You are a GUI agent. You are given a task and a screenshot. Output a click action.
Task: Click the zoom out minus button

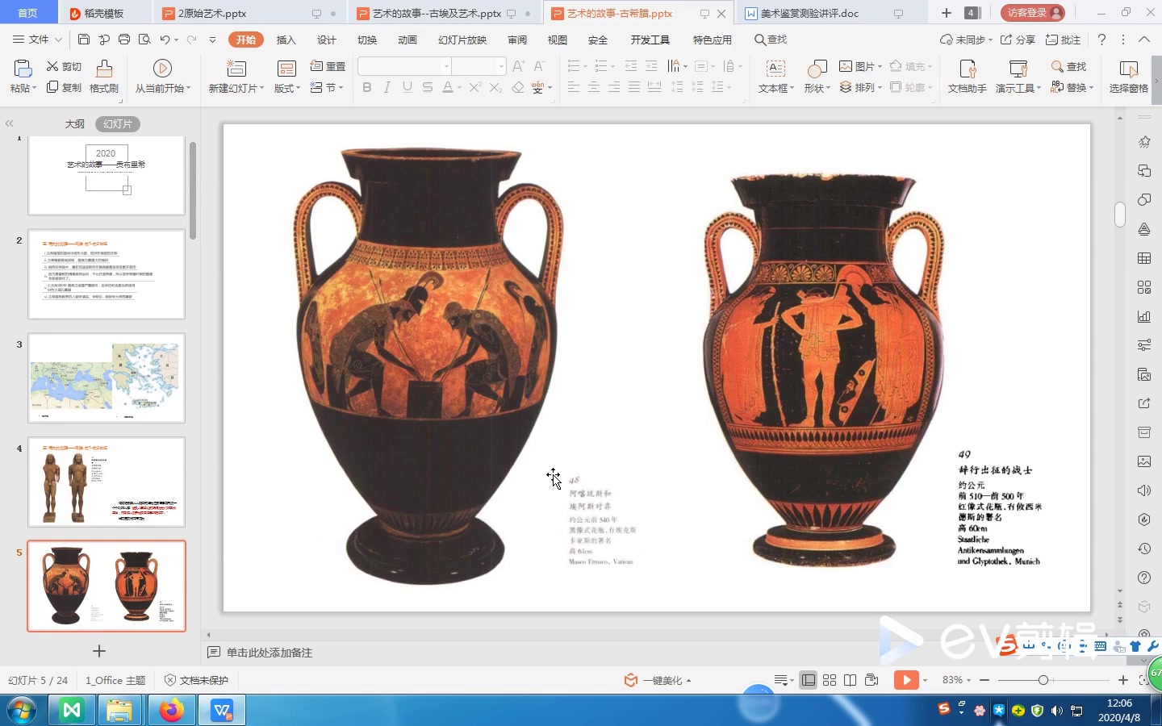tap(984, 680)
